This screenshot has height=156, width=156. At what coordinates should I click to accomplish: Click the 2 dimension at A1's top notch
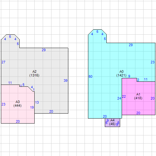pyautogui.click(x=138, y=80)
